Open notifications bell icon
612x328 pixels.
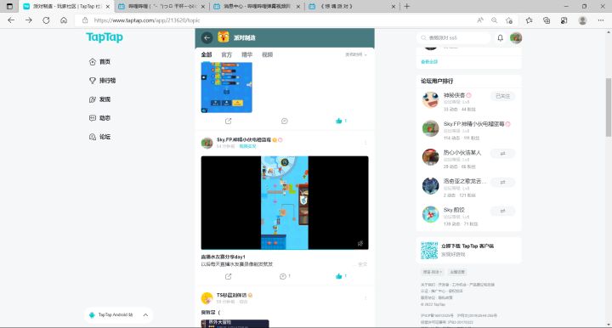point(500,38)
